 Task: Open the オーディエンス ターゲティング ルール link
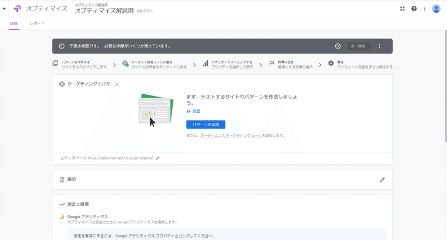click(x=231, y=136)
